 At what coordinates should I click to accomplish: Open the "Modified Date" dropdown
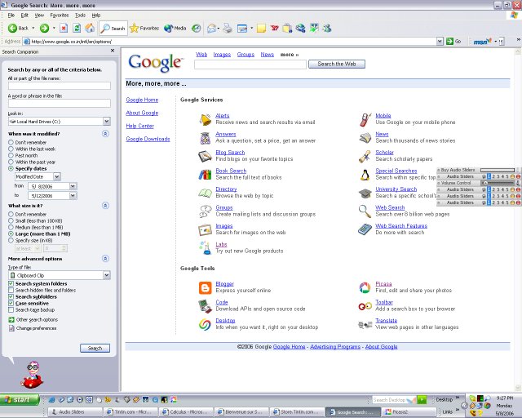click(56, 176)
